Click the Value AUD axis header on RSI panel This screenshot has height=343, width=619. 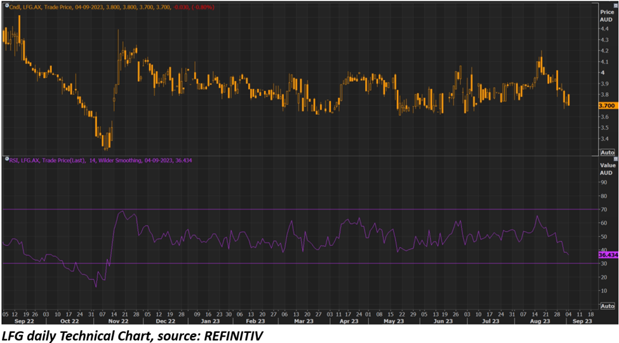607,168
